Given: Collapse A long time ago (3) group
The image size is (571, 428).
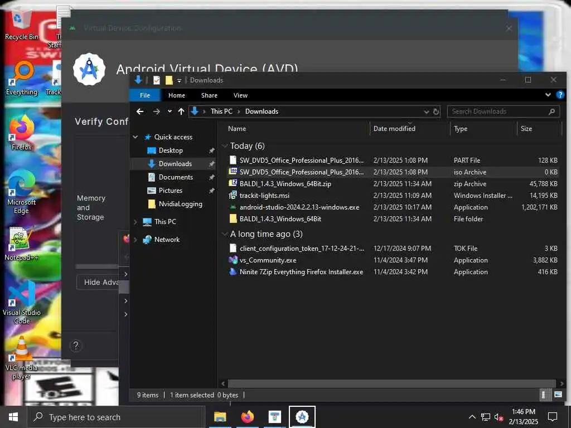Looking at the screenshot, I should 225,234.
